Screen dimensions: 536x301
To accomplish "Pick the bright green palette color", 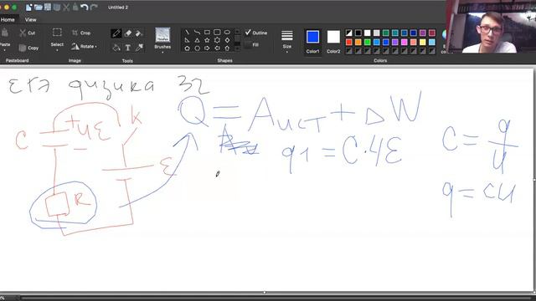I will click(367, 42).
